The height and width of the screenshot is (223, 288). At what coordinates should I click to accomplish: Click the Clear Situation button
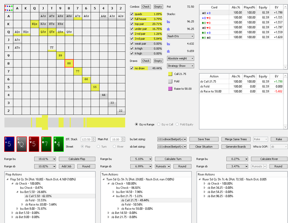coord(204,146)
